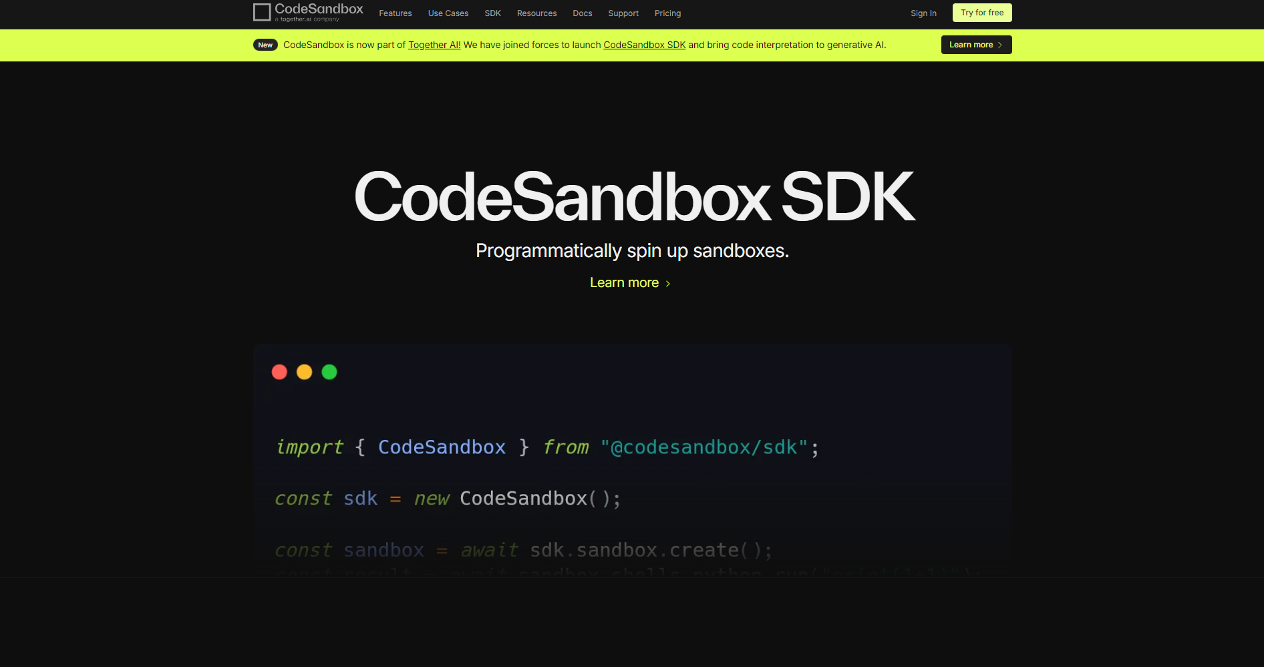Click the green dot in code window
This screenshot has height=667, width=1264.
click(329, 372)
